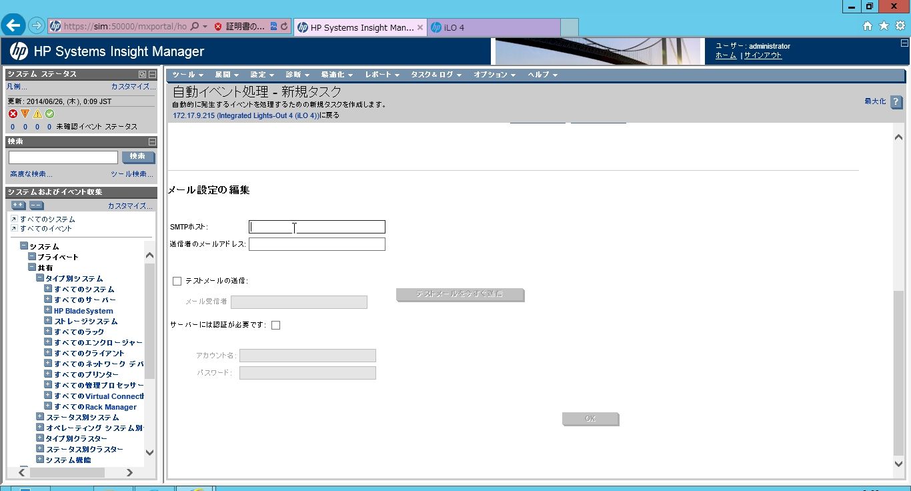Click the major orange triangle status icon
Screen dimensions: 911x491
[x=25, y=114]
